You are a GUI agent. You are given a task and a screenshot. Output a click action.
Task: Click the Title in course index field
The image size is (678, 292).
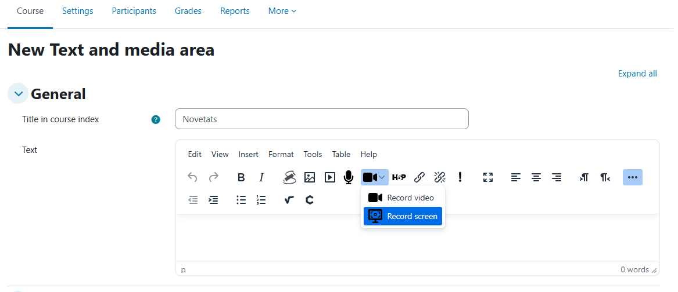tap(321, 119)
